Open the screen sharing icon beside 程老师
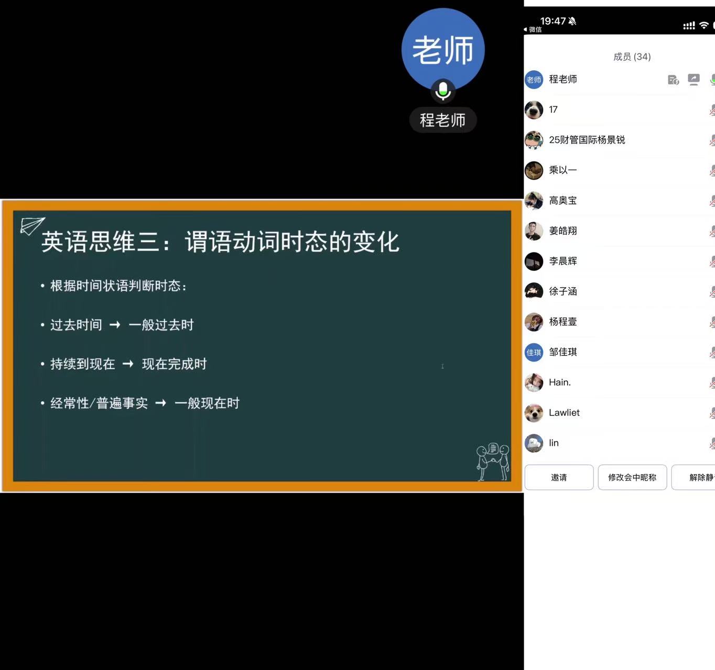Viewport: 715px width, 670px height. (x=694, y=80)
